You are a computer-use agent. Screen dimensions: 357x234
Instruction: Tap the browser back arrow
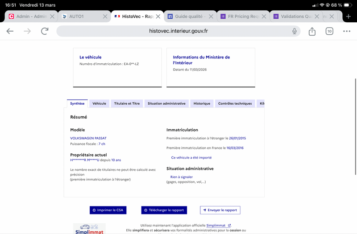[10, 31]
